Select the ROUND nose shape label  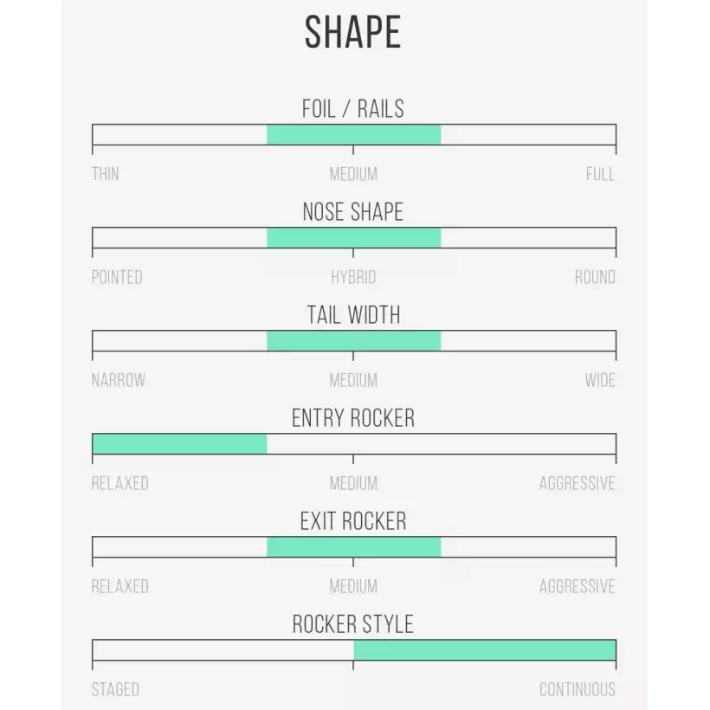click(x=595, y=277)
